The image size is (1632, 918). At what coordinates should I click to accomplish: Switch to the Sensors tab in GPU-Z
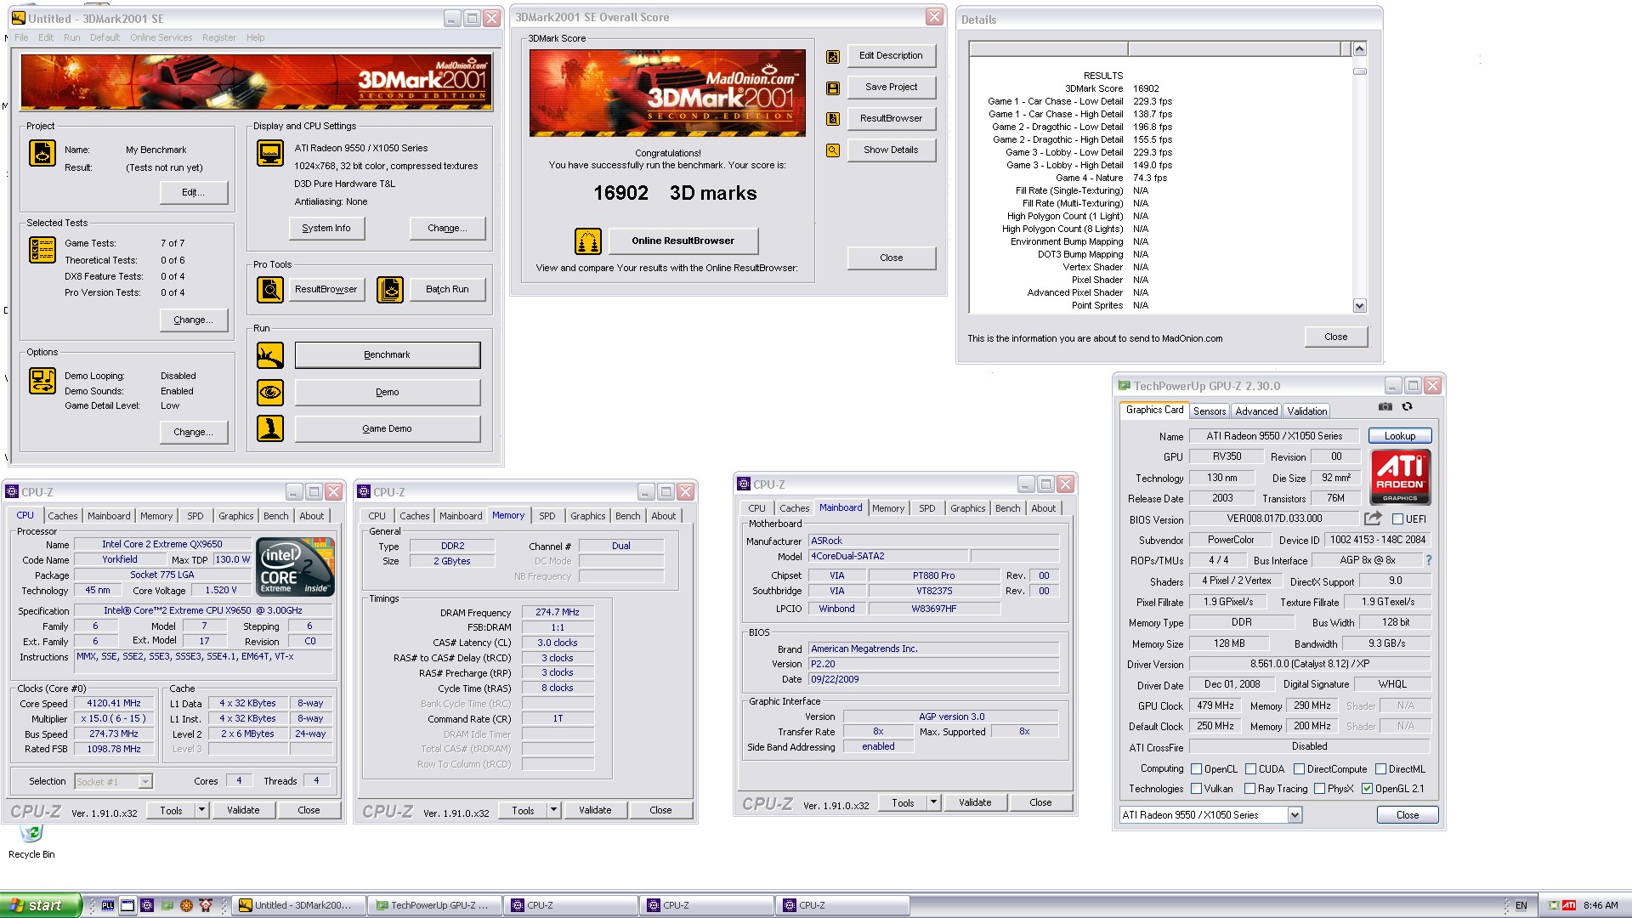[1209, 411]
